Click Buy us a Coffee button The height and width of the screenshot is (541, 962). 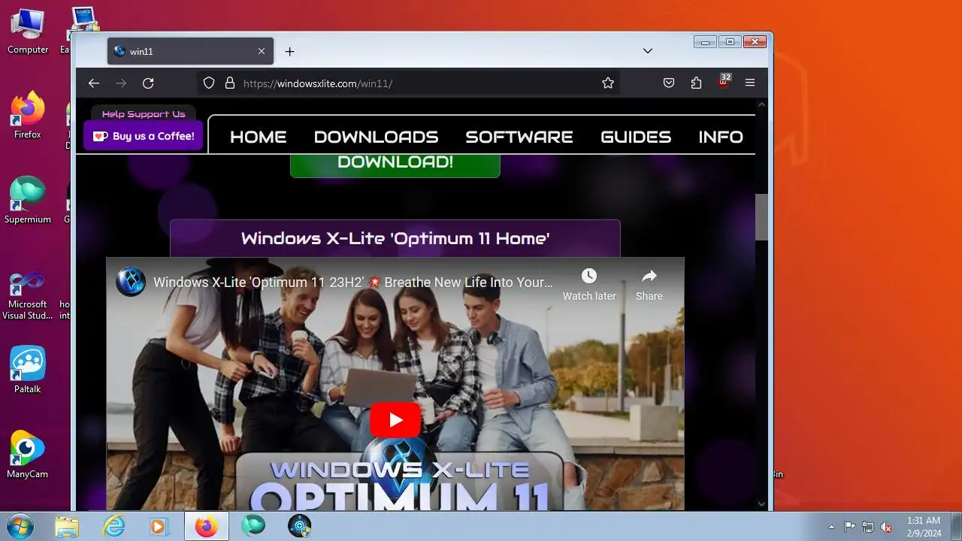[144, 136]
